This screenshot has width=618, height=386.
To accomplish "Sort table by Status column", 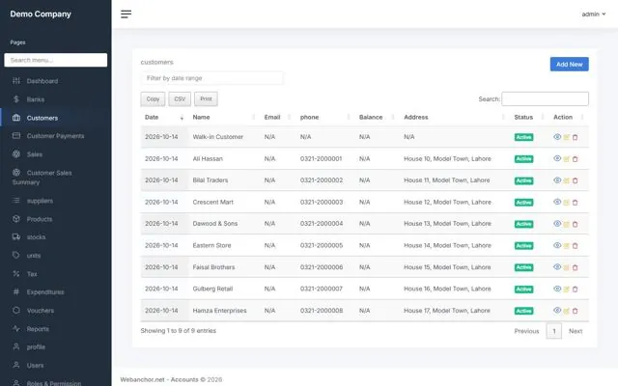I will tap(530, 117).
